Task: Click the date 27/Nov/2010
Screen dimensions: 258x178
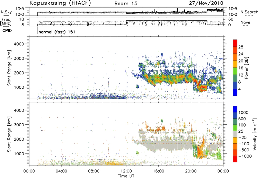Action: (x=206, y=3)
